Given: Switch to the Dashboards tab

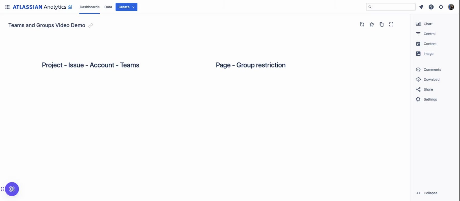Looking at the screenshot, I should [89, 7].
